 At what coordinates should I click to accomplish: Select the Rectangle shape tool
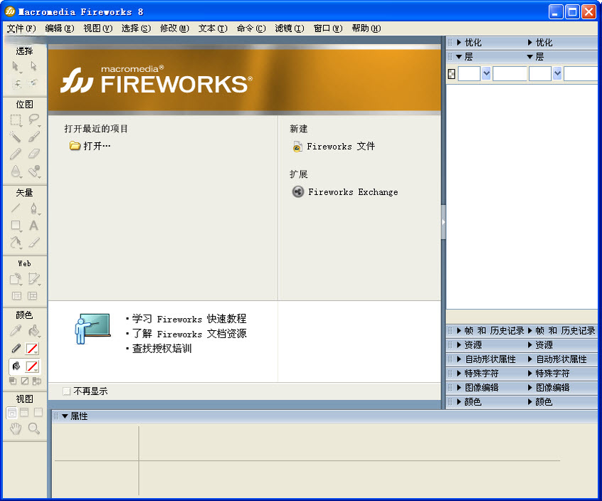tap(16, 226)
